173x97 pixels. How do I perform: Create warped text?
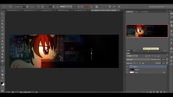[x=91, y=7]
